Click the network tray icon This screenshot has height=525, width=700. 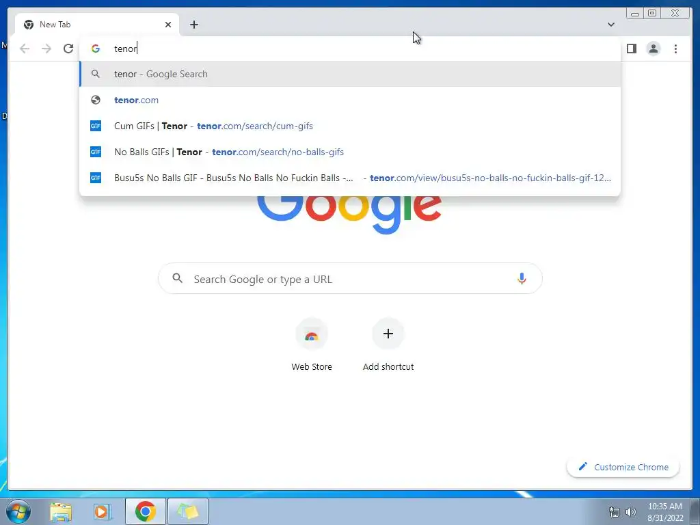click(x=615, y=512)
